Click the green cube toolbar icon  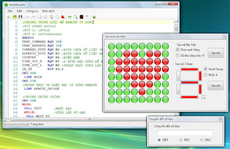[x=94, y=17]
